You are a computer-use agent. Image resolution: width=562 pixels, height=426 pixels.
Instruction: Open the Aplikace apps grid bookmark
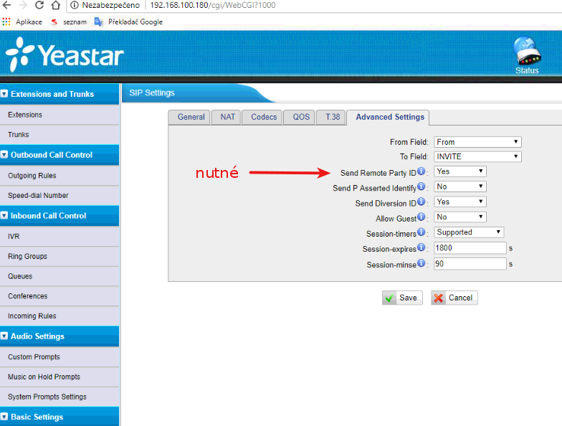point(23,22)
